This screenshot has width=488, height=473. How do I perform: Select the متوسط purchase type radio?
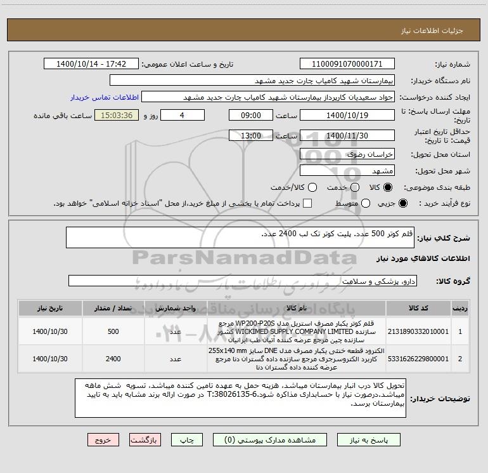pos(366,203)
